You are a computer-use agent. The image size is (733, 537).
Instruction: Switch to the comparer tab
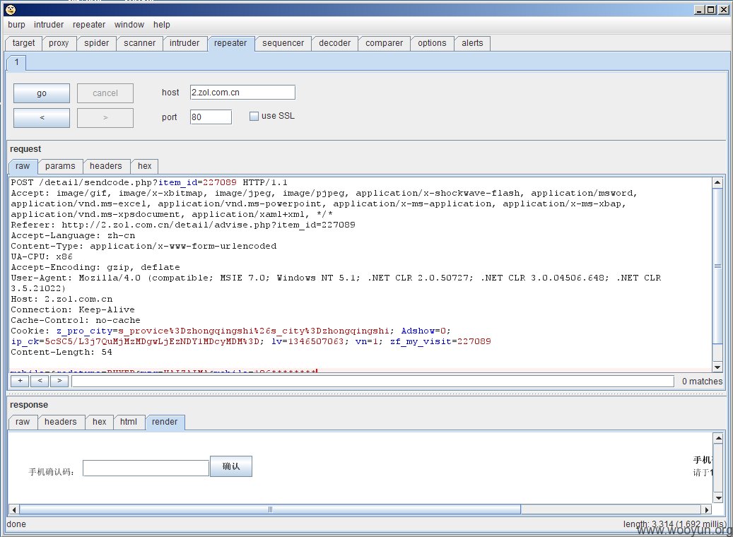click(x=385, y=43)
